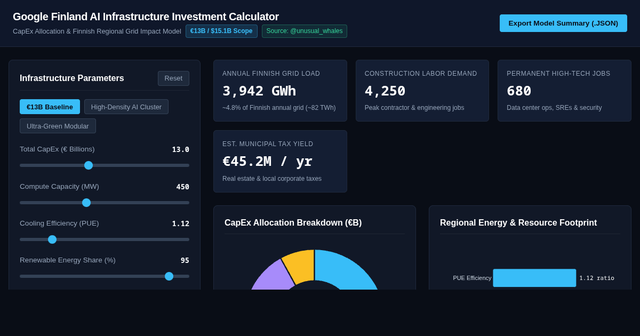This screenshot has height=336, width=640.
Task: Click the 'CapEx Allocation & Finnish Regional Grid' subtitle
Action: pos(97,31)
